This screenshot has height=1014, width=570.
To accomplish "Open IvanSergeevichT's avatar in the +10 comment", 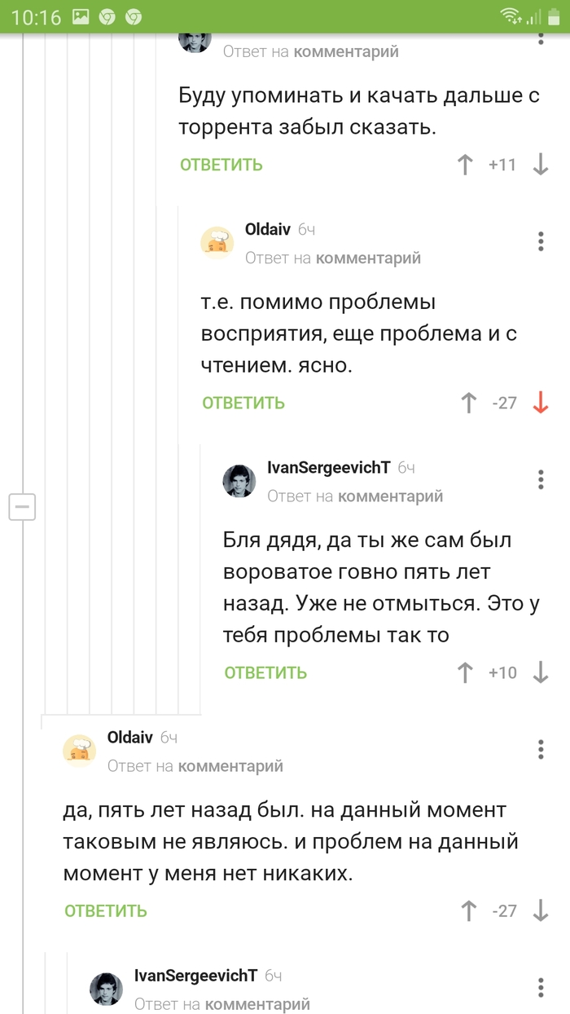I will coord(239,481).
